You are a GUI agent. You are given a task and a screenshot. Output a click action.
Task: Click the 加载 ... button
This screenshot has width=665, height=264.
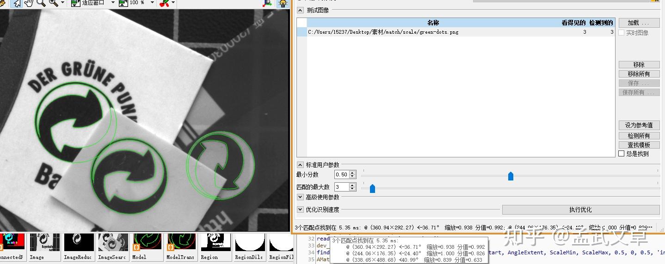(x=639, y=23)
